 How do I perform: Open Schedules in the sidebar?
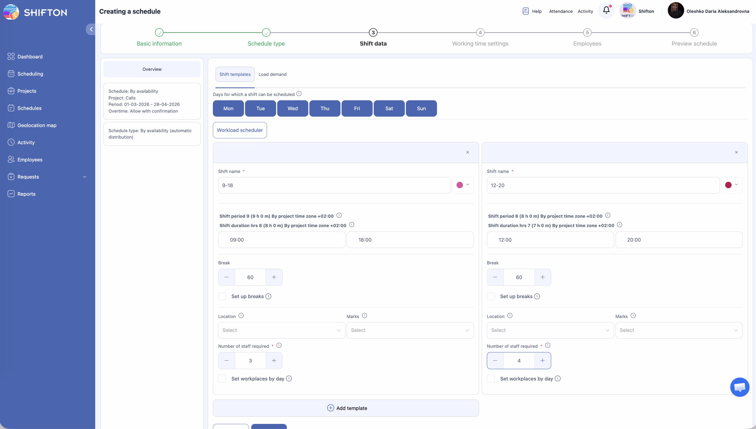29,108
